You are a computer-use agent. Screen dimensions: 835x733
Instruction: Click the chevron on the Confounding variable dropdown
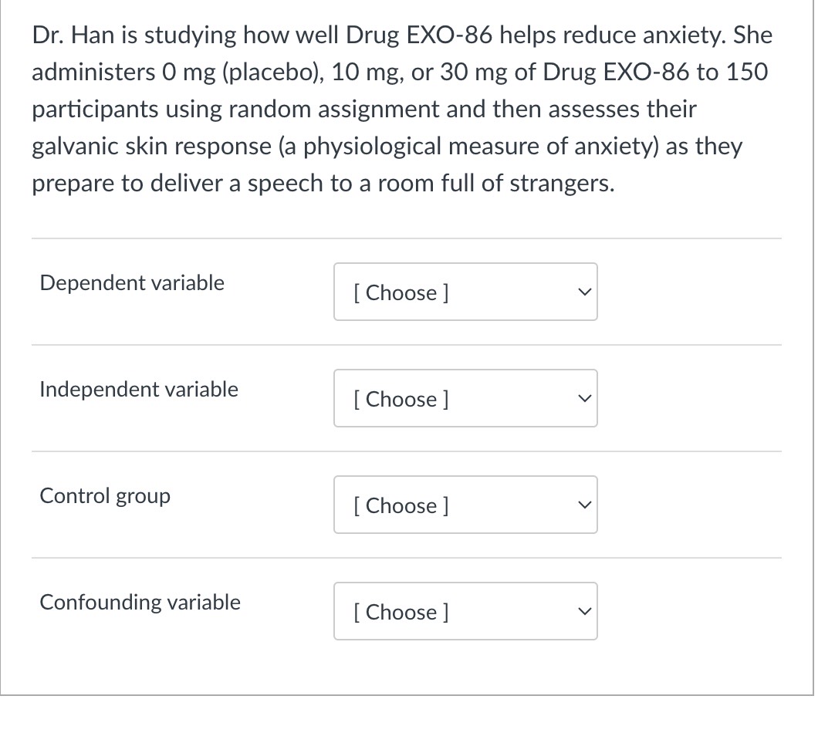click(x=584, y=611)
